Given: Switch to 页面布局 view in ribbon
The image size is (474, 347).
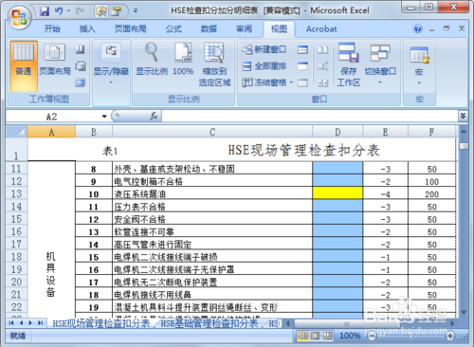Looking at the screenshot, I should 55,60.
